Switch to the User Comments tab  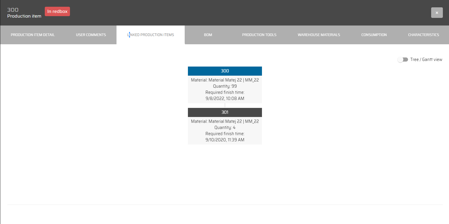click(91, 35)
